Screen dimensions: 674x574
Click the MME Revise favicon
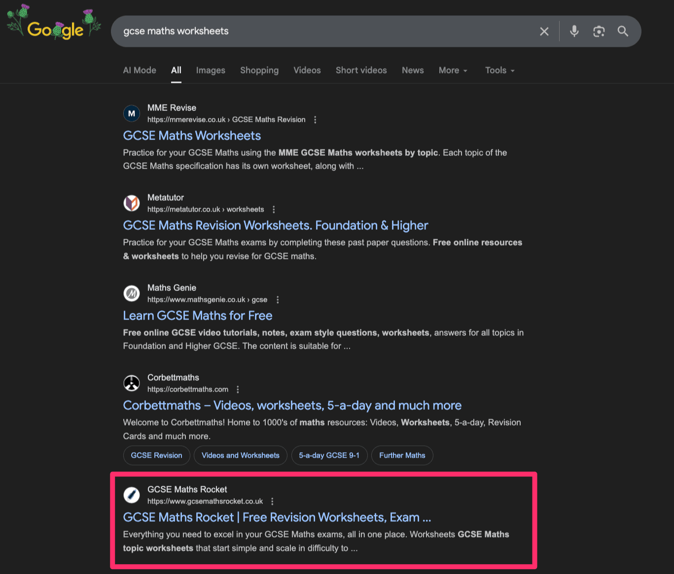[x=132, y=113]
